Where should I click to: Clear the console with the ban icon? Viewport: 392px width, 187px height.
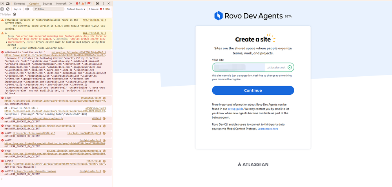8,9
